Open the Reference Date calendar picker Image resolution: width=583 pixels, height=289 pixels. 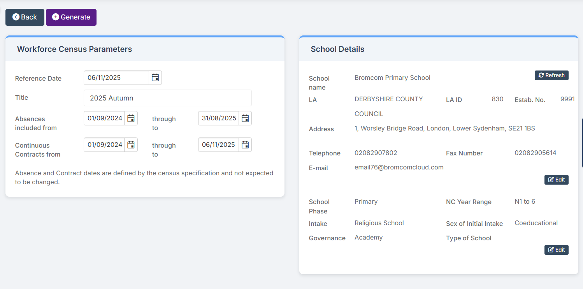pyautogui.click(x=155, y=78)
